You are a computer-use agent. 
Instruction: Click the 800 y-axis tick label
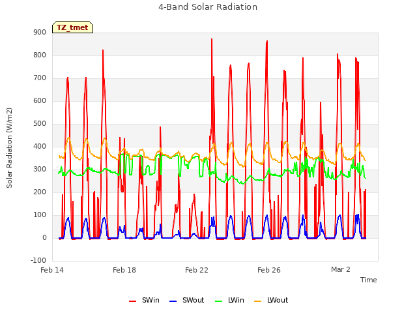click(x=40, y=55)
